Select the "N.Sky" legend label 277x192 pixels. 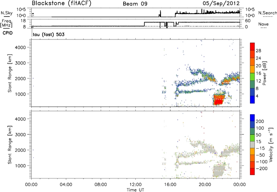coord(7,13)
